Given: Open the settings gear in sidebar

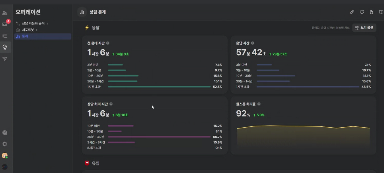Looking at the screenshot, I should point(4,144).
